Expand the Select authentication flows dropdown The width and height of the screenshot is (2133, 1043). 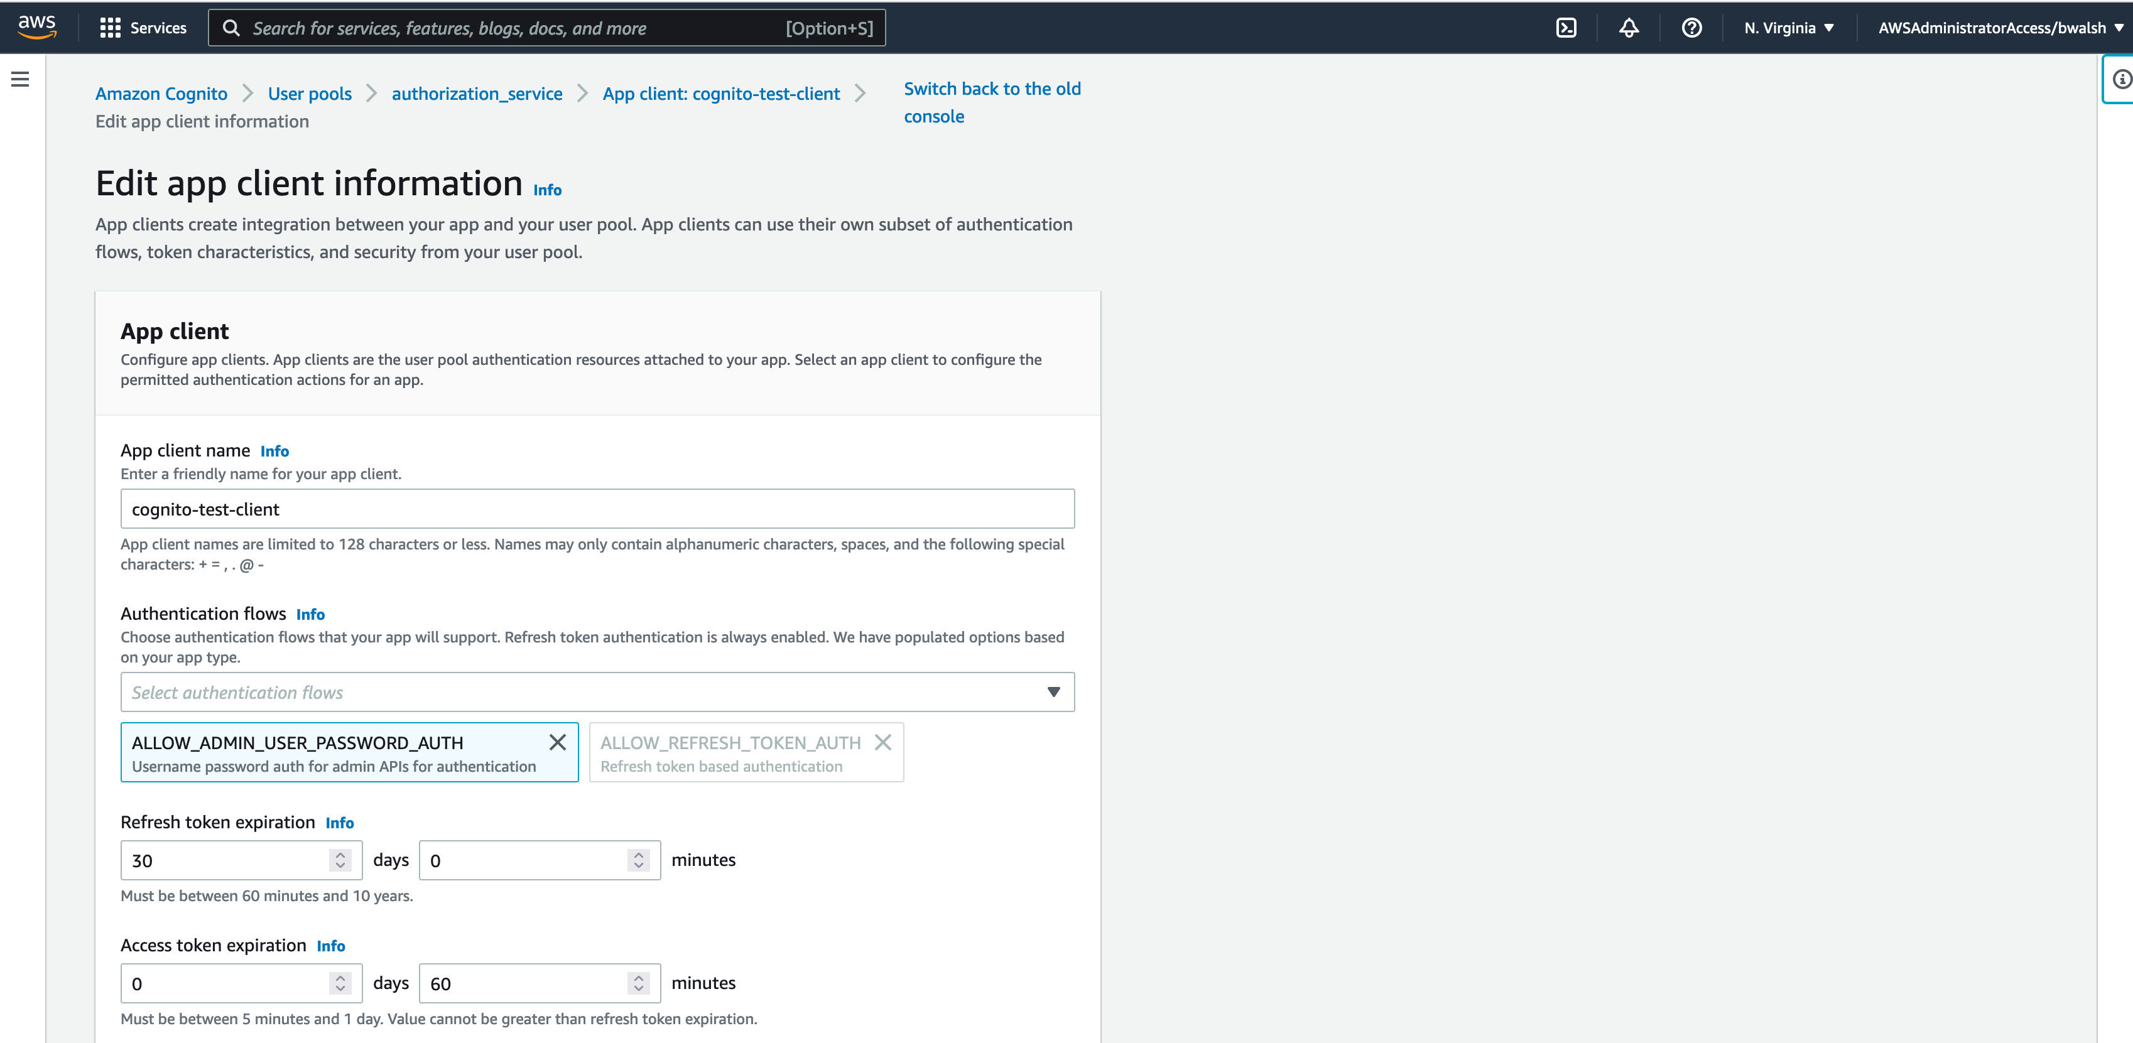(598, 692)
